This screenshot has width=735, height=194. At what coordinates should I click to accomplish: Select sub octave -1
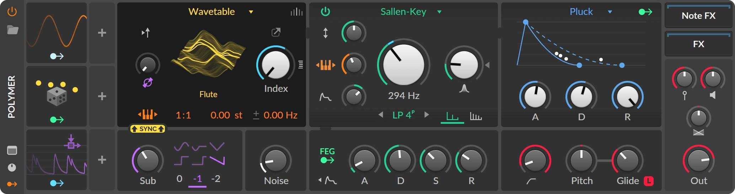[x=197, y=179]
